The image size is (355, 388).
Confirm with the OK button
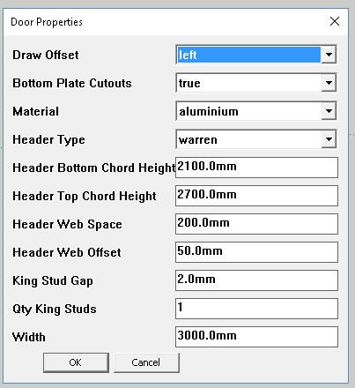(76, 362)
